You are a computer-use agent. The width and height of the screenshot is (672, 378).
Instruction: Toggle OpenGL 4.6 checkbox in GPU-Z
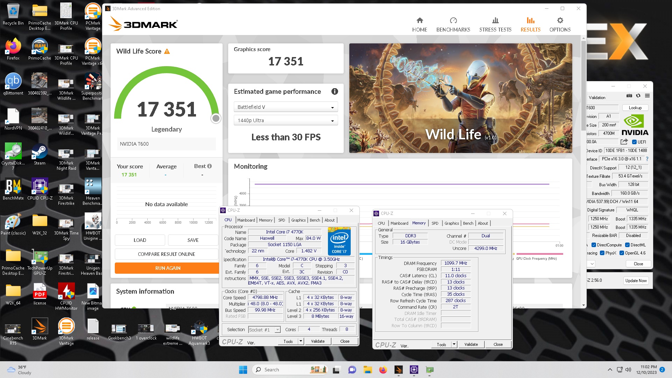click(x=622, y=253)
